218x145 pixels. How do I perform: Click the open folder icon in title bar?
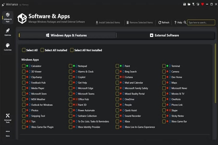(189, 4)
